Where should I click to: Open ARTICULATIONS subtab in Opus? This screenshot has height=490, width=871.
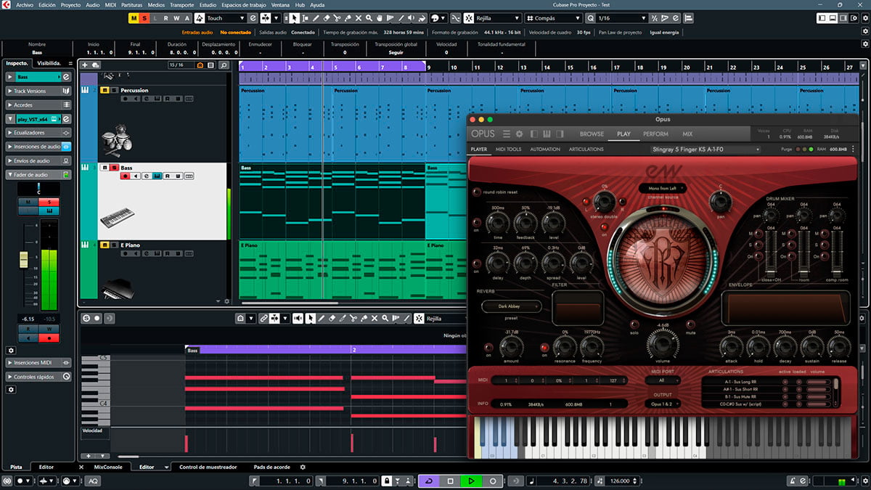pos(586,150)
